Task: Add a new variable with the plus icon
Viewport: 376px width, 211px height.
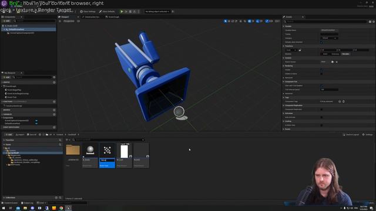Action: pos(54,114)
